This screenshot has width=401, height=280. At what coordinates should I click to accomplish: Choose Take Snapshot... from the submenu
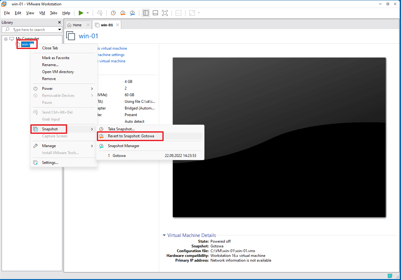121,129
